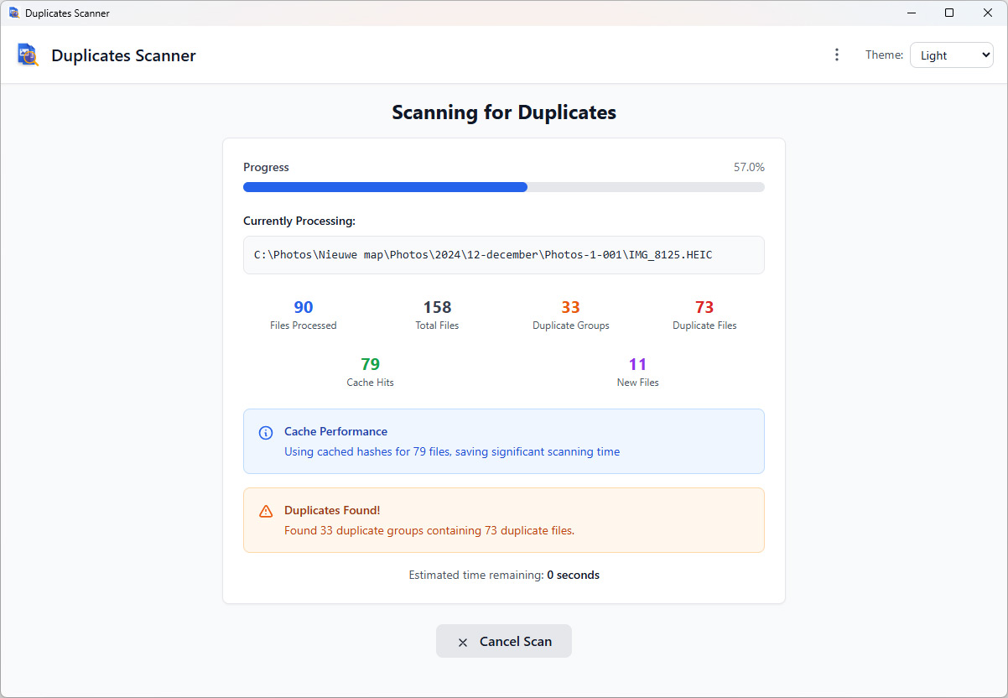Image resolution: width=1008 pixels, height=698 pixels.
Task: Click the info icon in Cache Performance
Action: 266,433
